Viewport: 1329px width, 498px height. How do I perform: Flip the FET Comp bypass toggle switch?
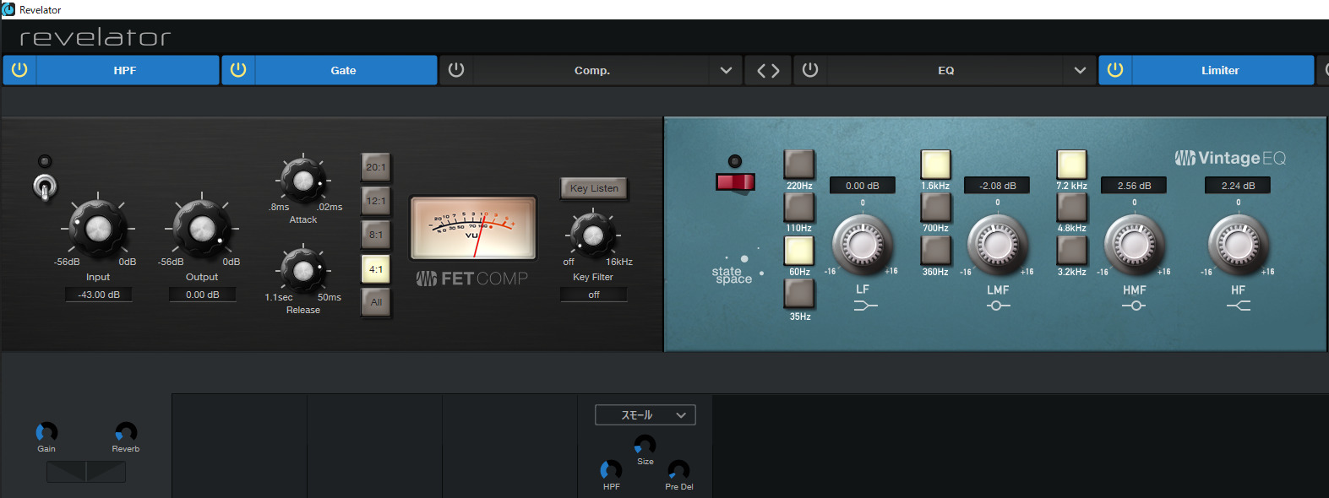pos(45,186)
